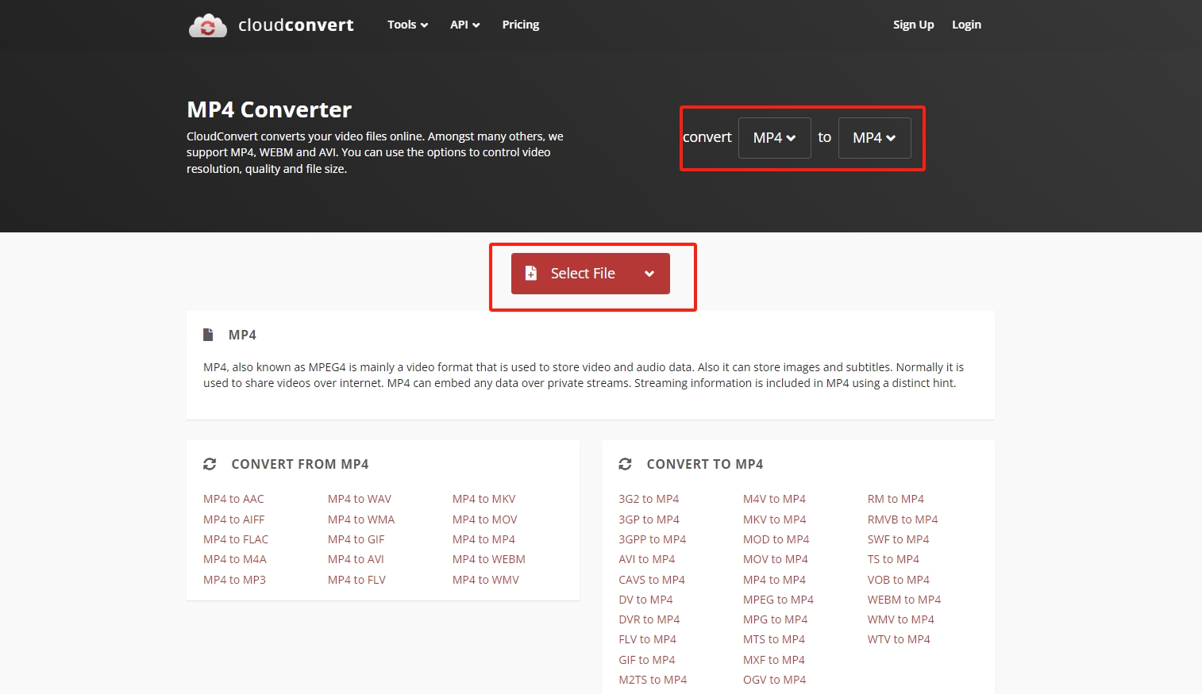Click the CONVERT TO MP4 section title

pyautogui.click(x=705, y=464)
